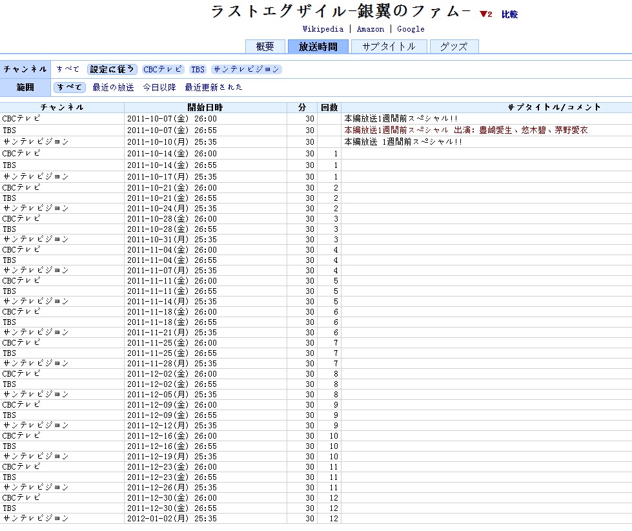The width and height of the screenshot is (632, 531).
Task: Open the Amazon link
Action: pyautogui.click(x=371, y=29)
